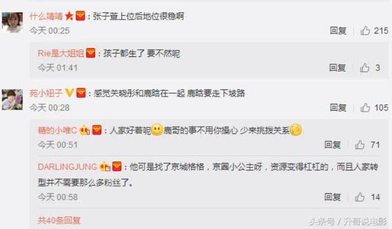Viewport: 392px width, 229px height.
Task: Like 糖的小唯C's reply with 71 likes
Action: pos(360,145)
